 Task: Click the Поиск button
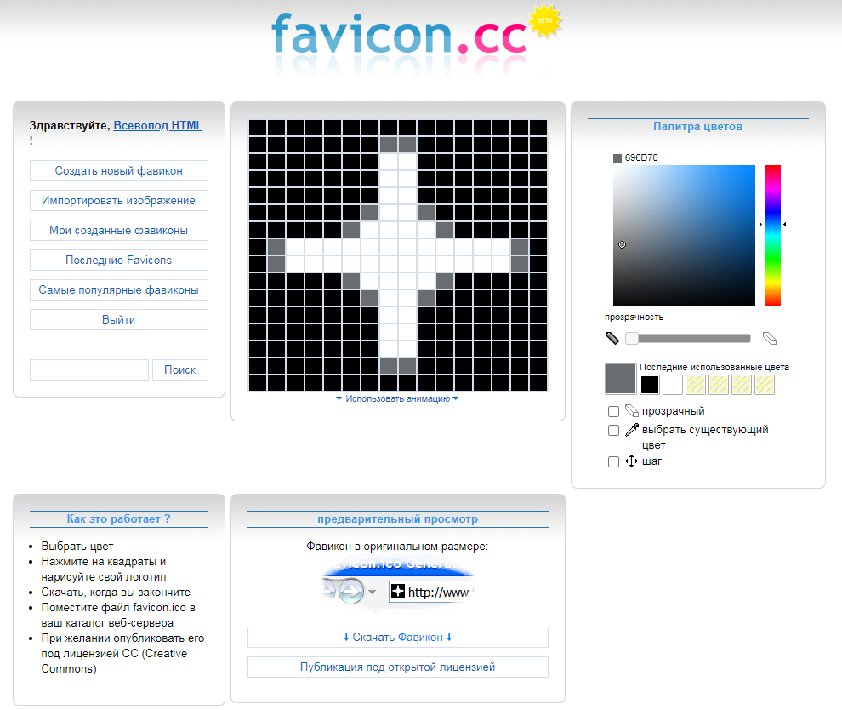pos(180,369)
